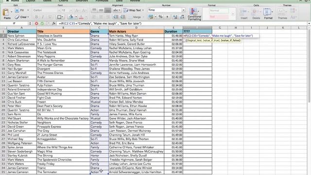
Task: Switch to the Data ribbon tab
Action: point(119,1)
